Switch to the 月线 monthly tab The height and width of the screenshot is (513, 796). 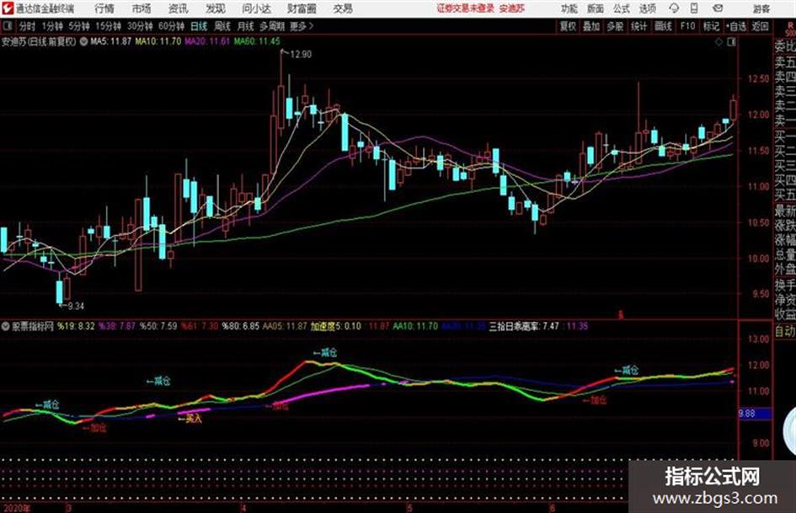click(245, 26)
